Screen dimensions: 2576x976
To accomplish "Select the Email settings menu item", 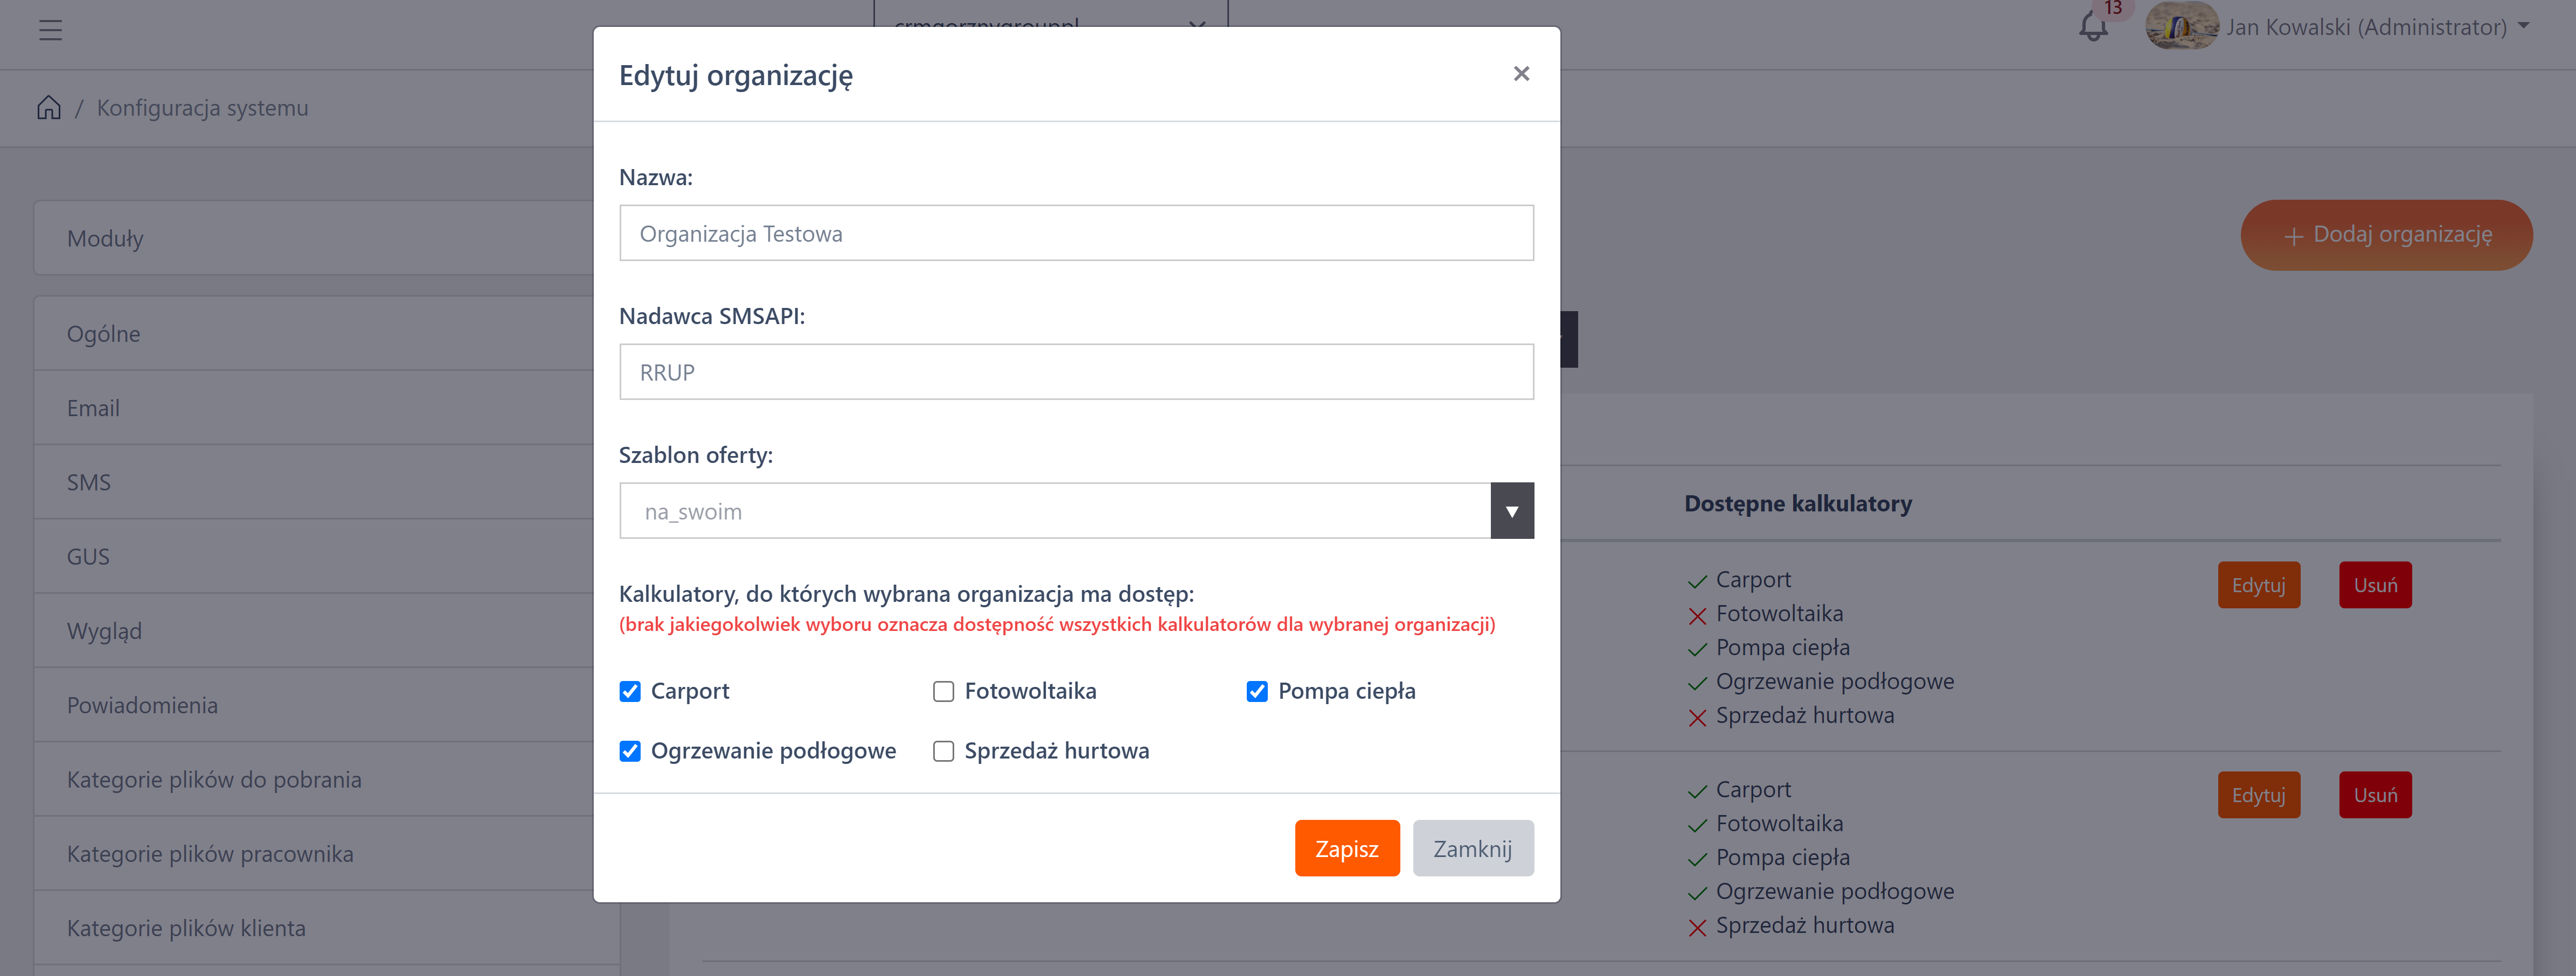I will click(93, 408).
